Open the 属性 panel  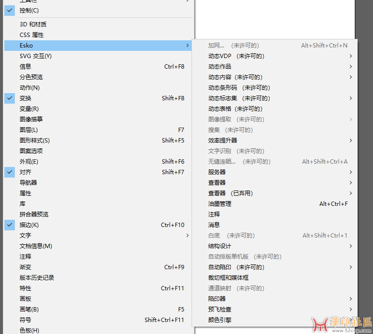(98, 193)
